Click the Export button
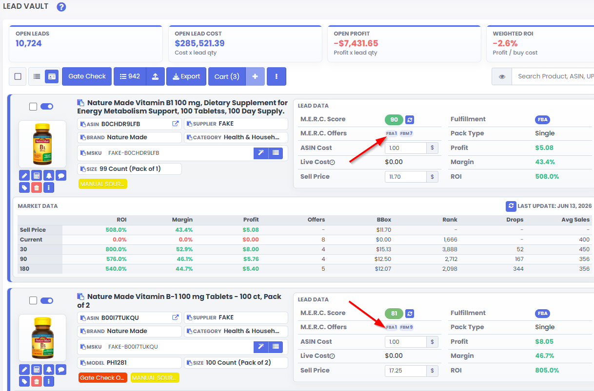 186,76
